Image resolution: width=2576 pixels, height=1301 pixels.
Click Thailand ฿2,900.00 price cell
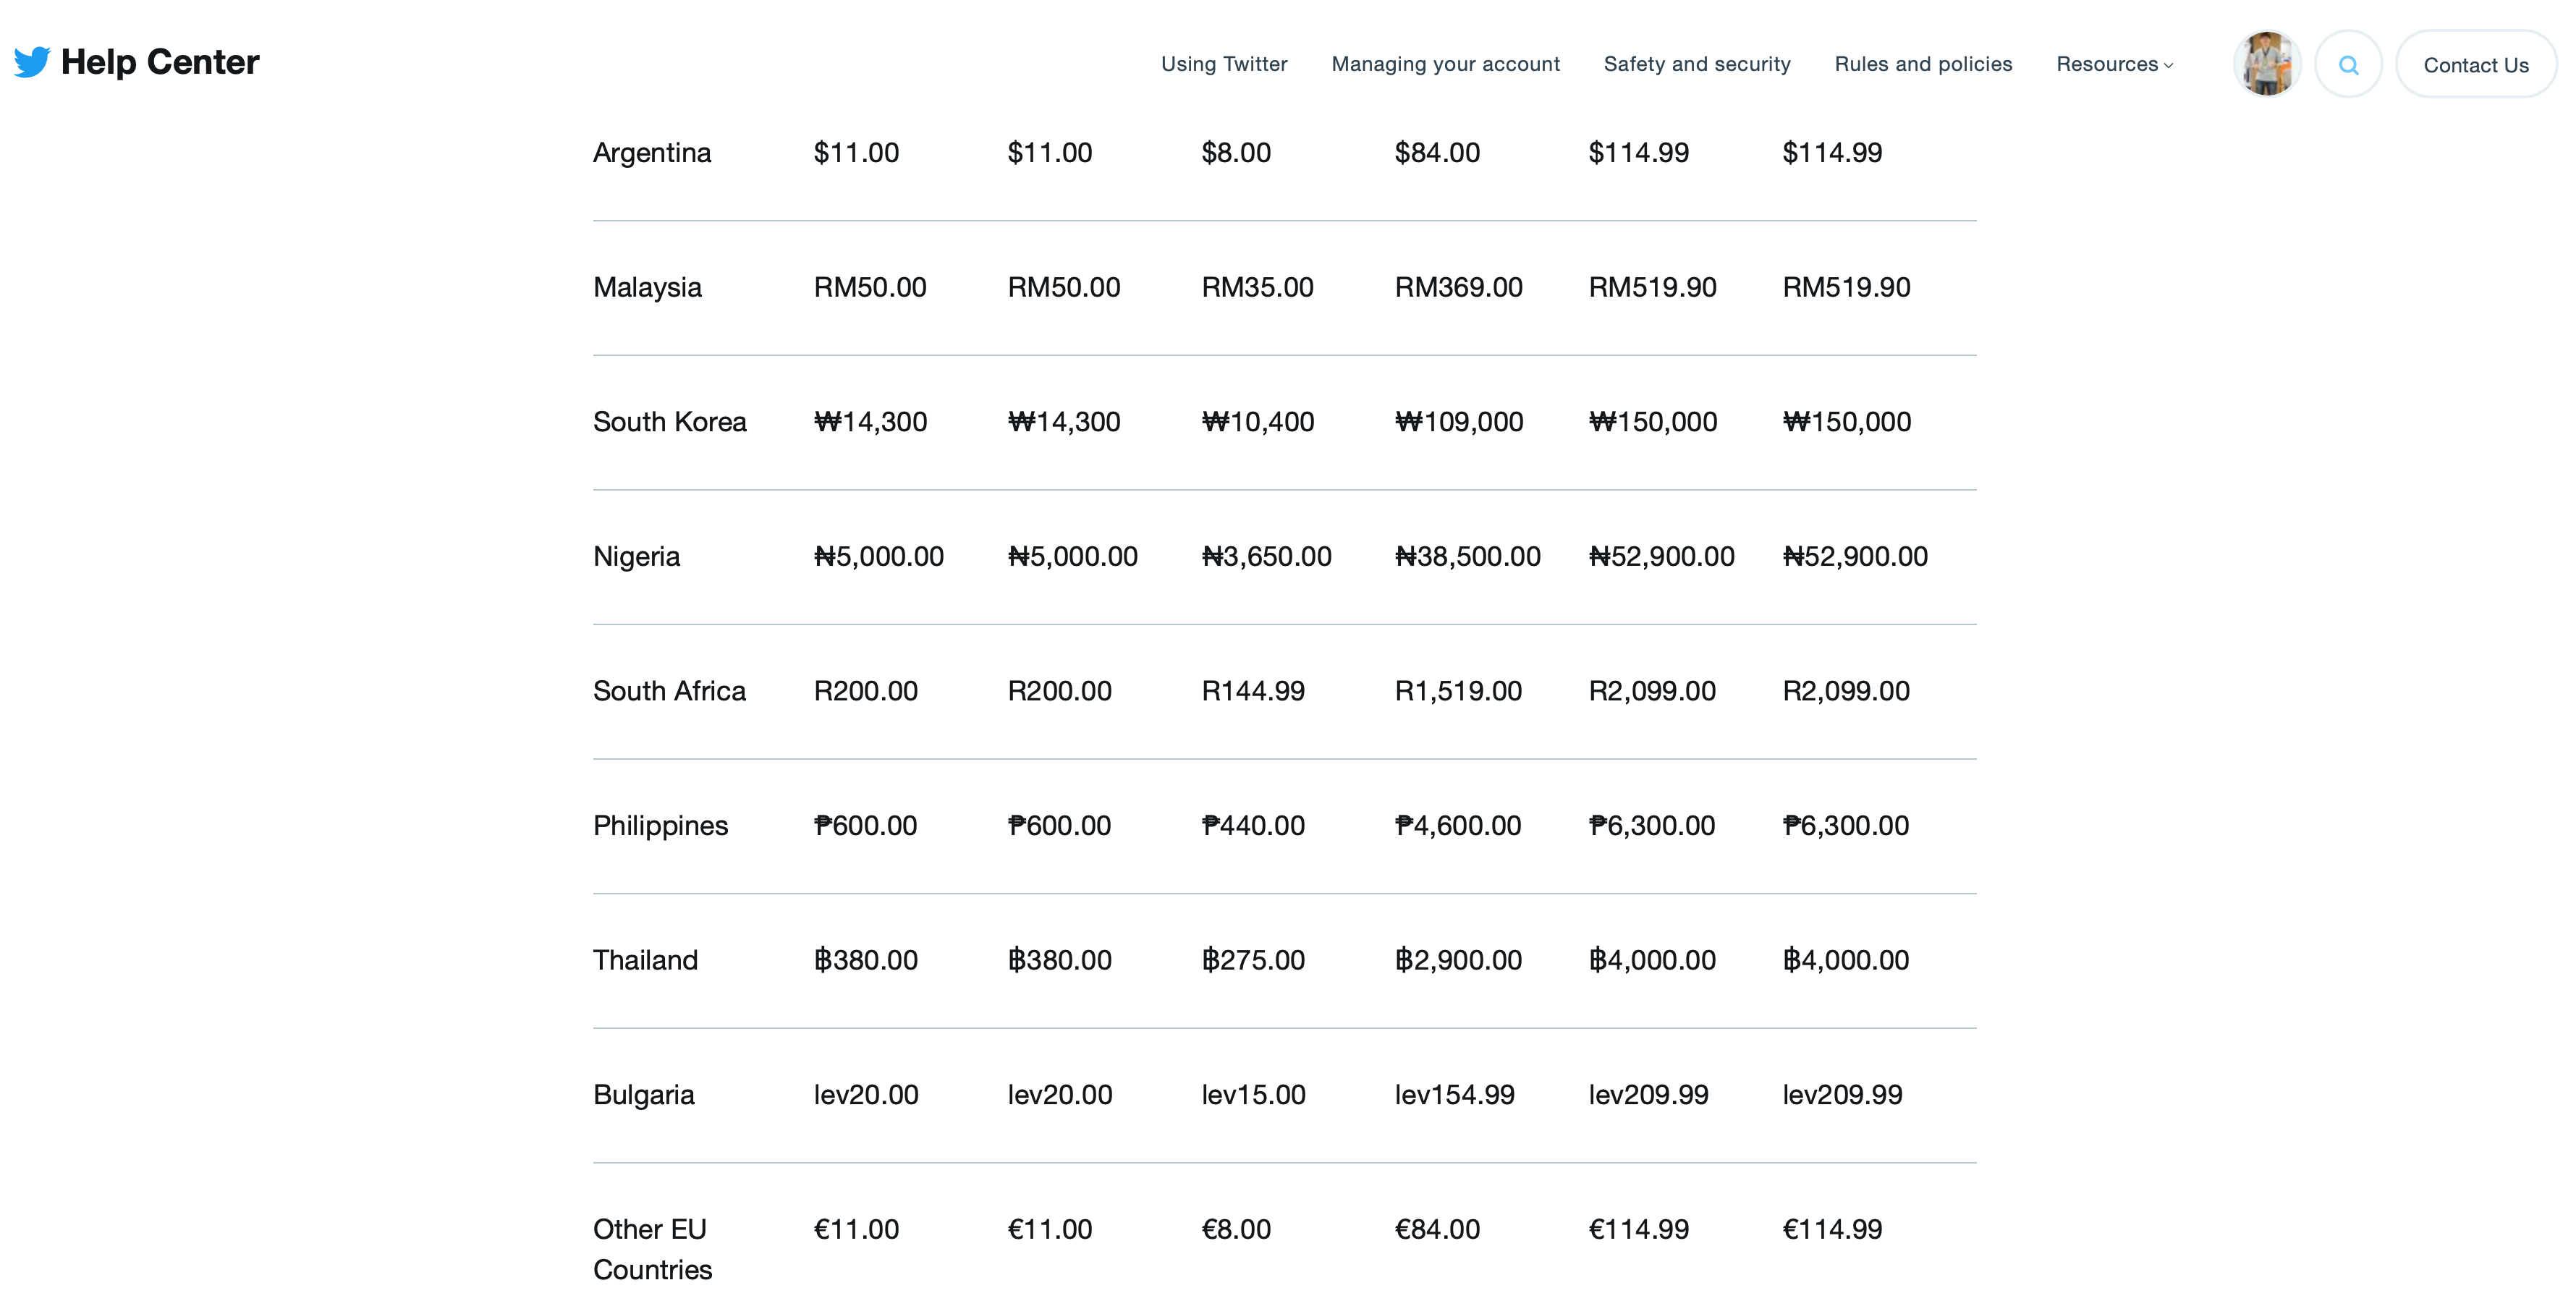click(x=1457, y=960)
